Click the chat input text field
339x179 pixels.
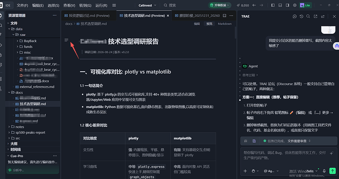(x=284, y=155)
